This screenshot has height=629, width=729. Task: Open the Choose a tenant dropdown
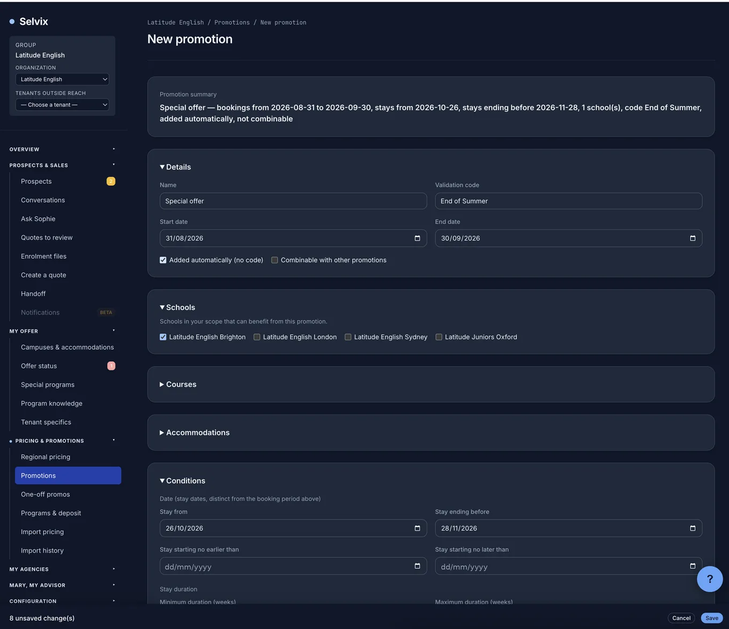[62, 105]
